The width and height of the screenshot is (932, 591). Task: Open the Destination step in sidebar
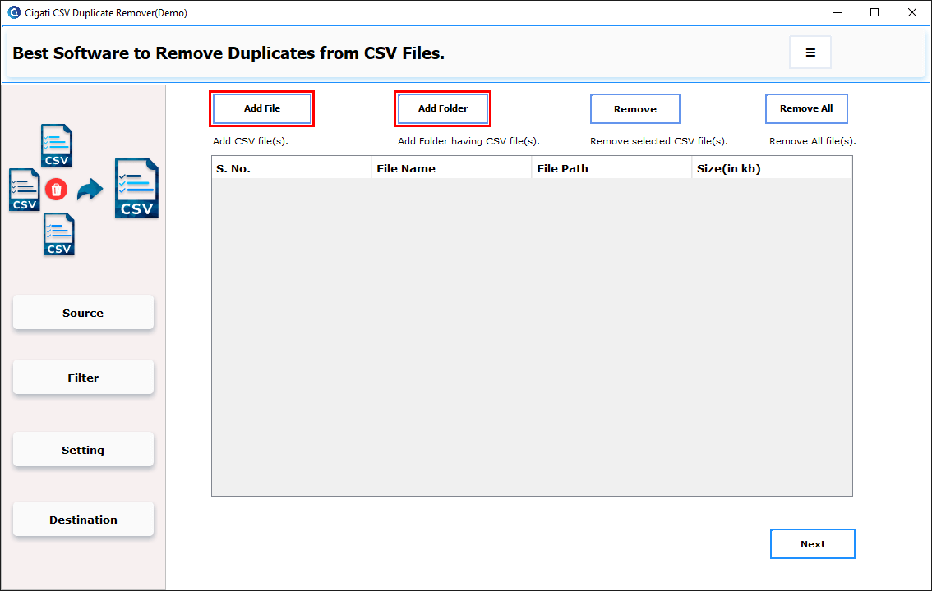83,520
